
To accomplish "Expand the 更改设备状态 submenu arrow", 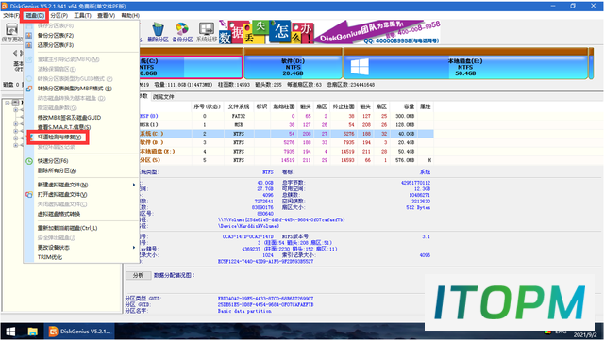I will tap(134, 248).
